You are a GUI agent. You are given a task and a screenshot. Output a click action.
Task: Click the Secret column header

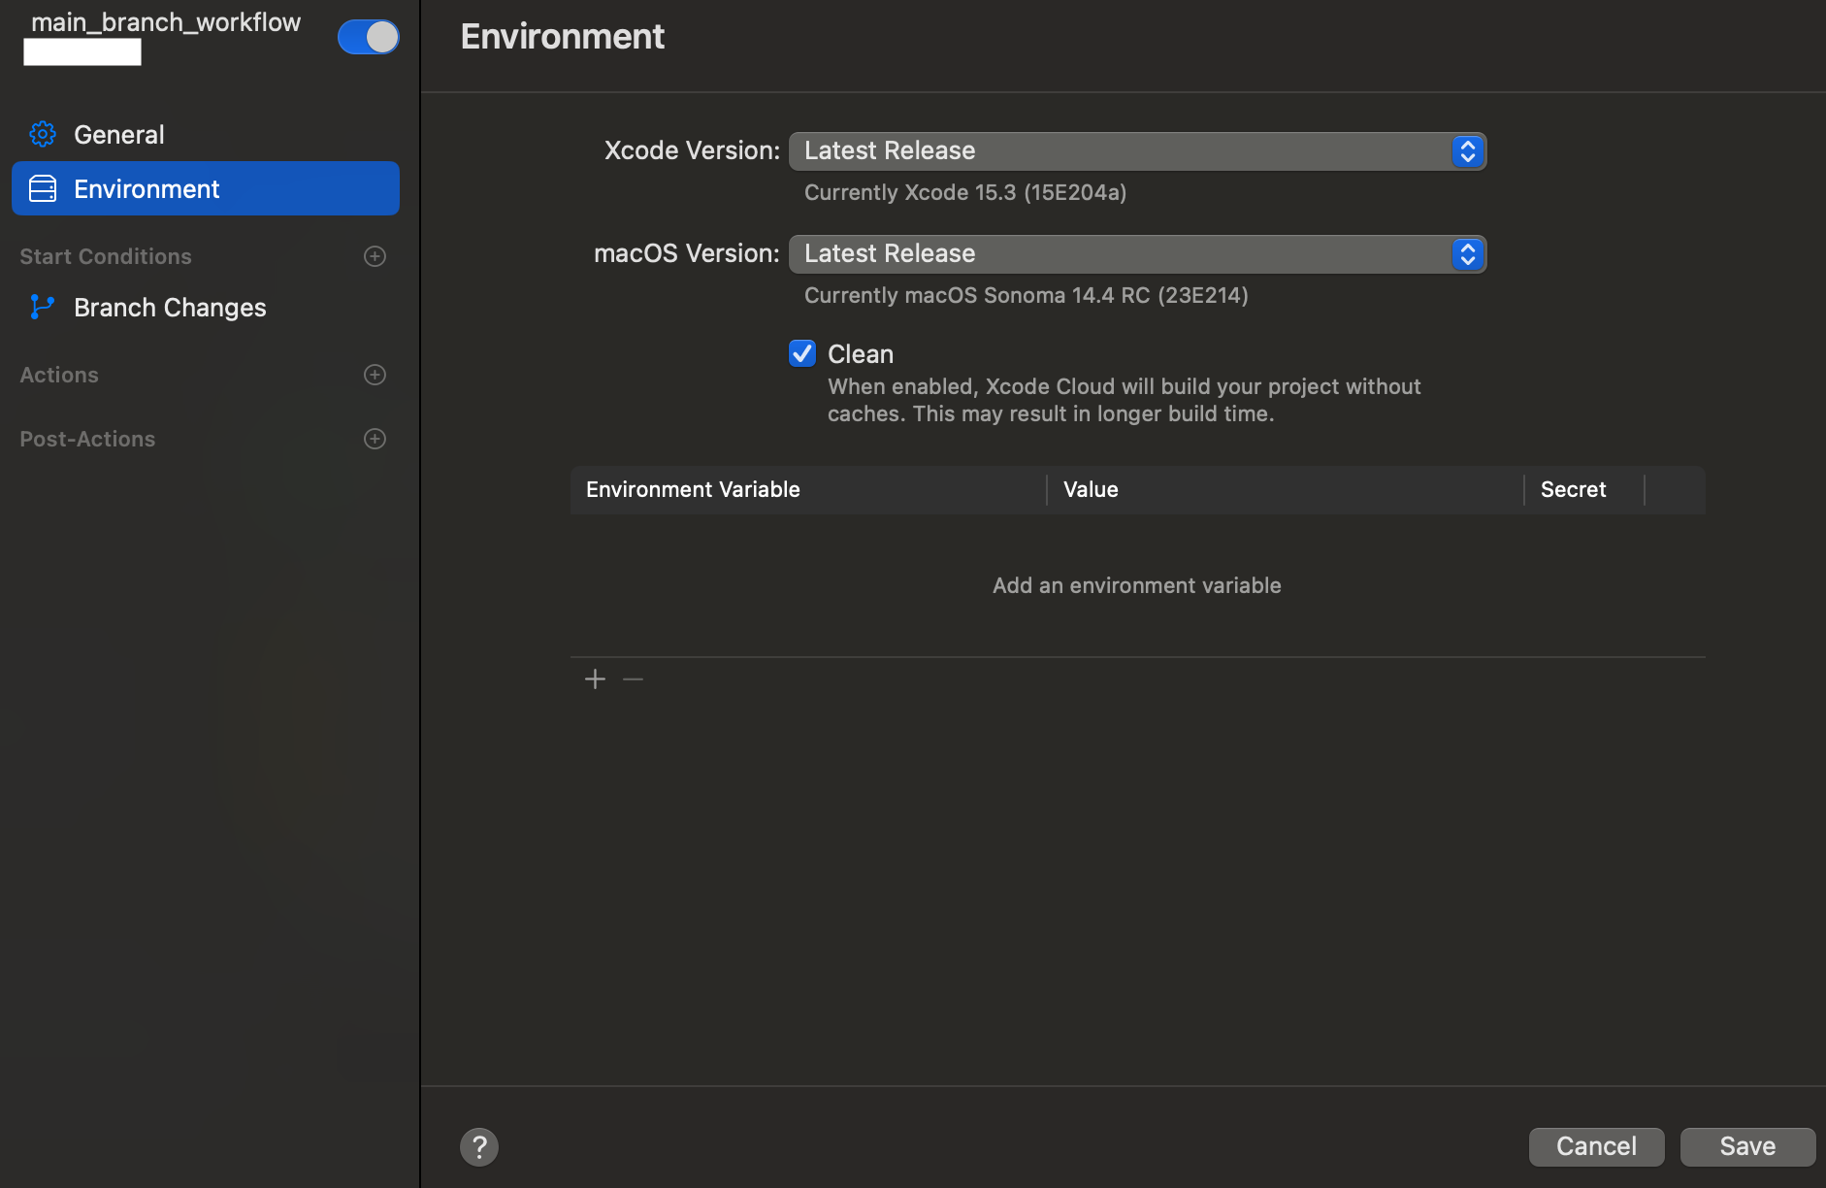point(1584,489)
